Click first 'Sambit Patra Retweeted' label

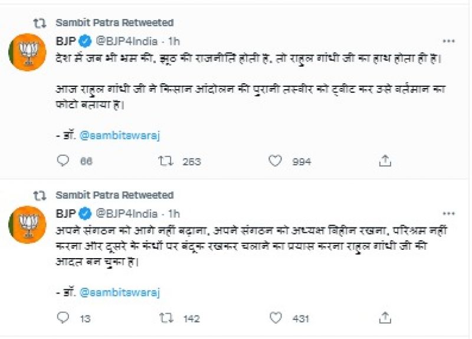[114, 22]
